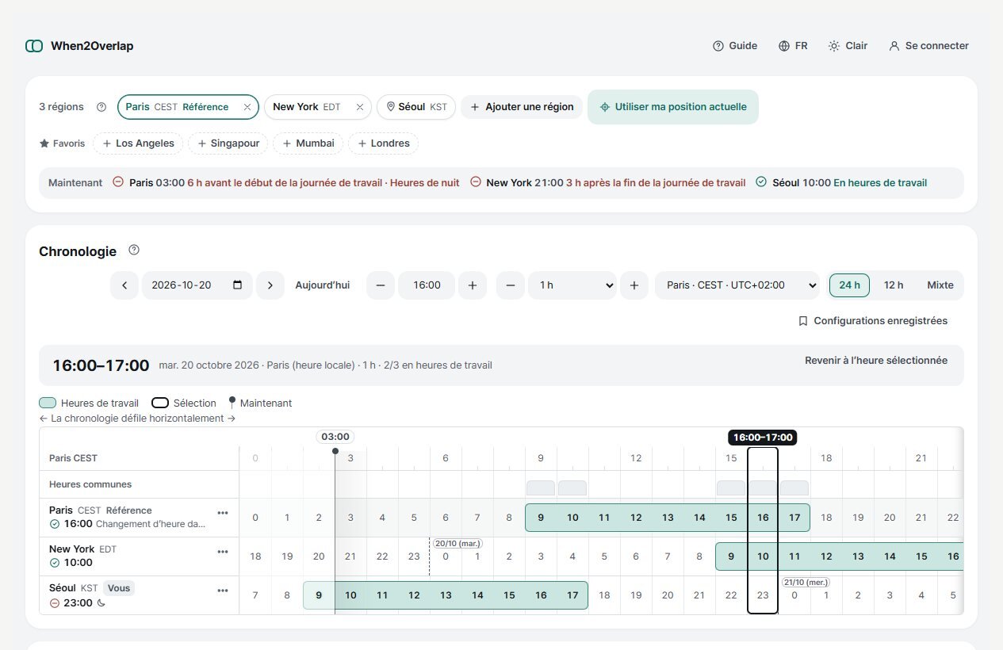Open the FR language selector
1003x650 pixels.
(793, 46)
